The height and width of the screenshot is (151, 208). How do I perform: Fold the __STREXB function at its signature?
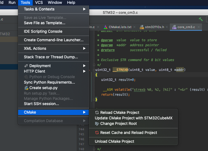click(x=94, y=70)
